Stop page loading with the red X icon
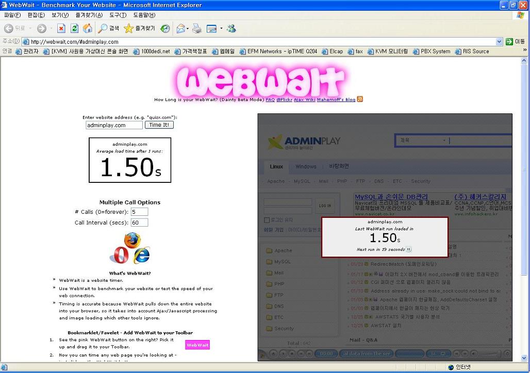The image size is (530, 373). pyautogui.click(x=61, y=29)
